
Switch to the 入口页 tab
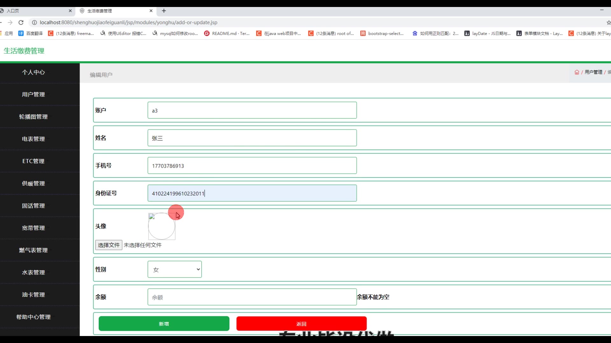coord(35,11)
